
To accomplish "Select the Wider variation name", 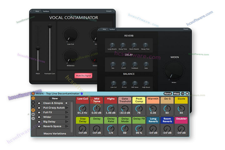I will pyautogui.click(x=47, y=117).
